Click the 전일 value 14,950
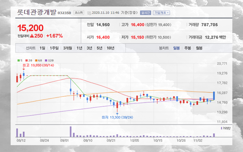 click(x=103, y=25)
